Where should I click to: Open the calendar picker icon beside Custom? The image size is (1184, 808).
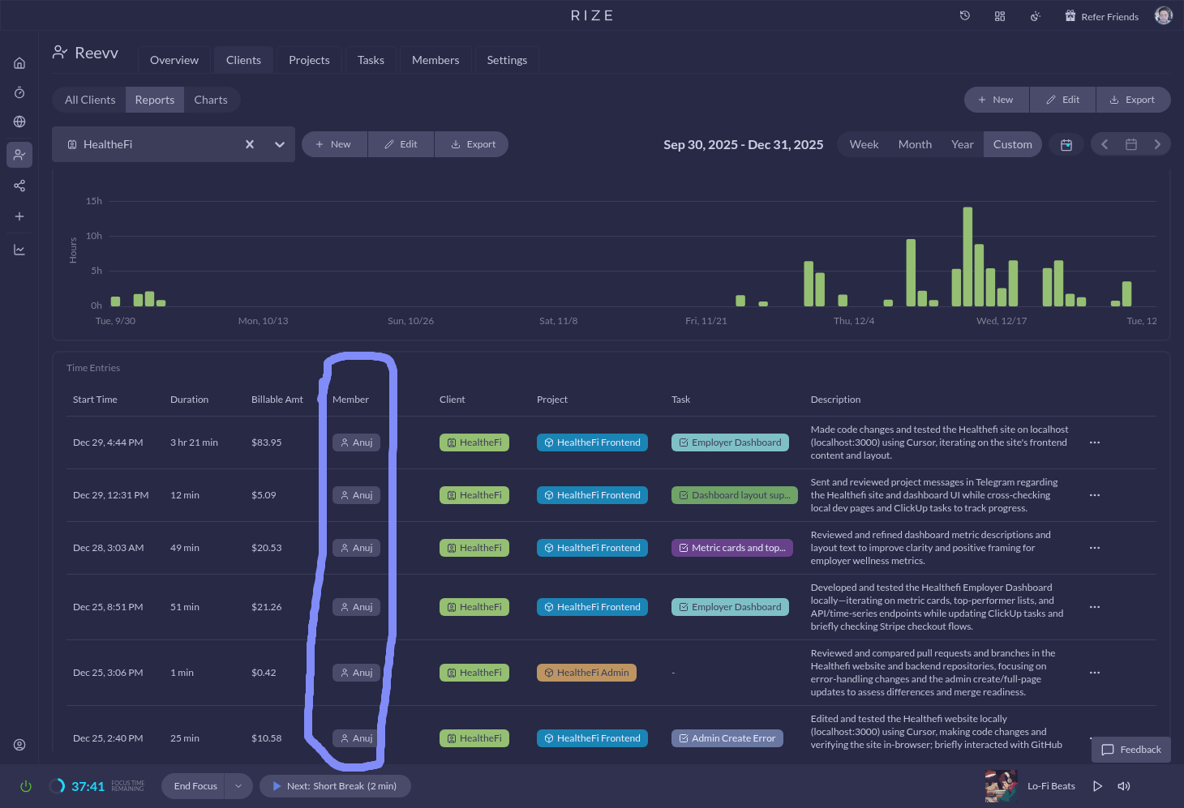1066,145
